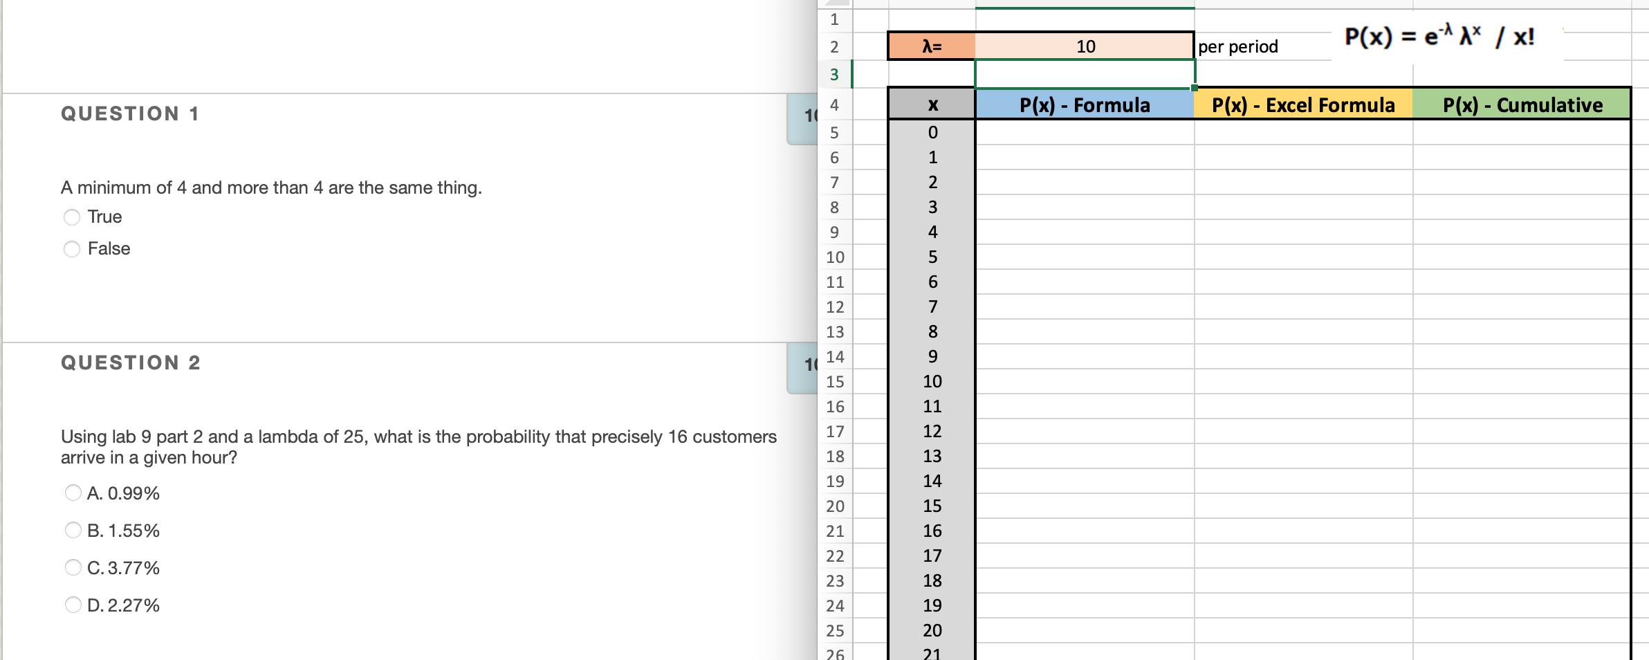Click the empty P(x) - Formula cell for x = 0
The width and height of the screenshot is (1649, 660).
point(1085,132)
